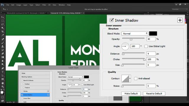Viewport: 189px width, 106px height.
Task: Select the Zoom tool in the toolbar
Action: pos(3,87)
